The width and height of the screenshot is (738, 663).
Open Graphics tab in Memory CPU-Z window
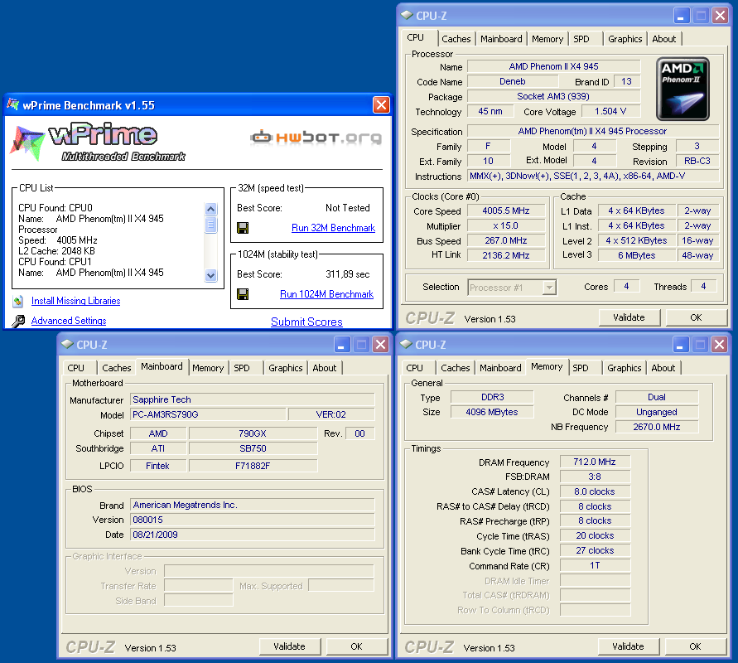tap(625, 368)
